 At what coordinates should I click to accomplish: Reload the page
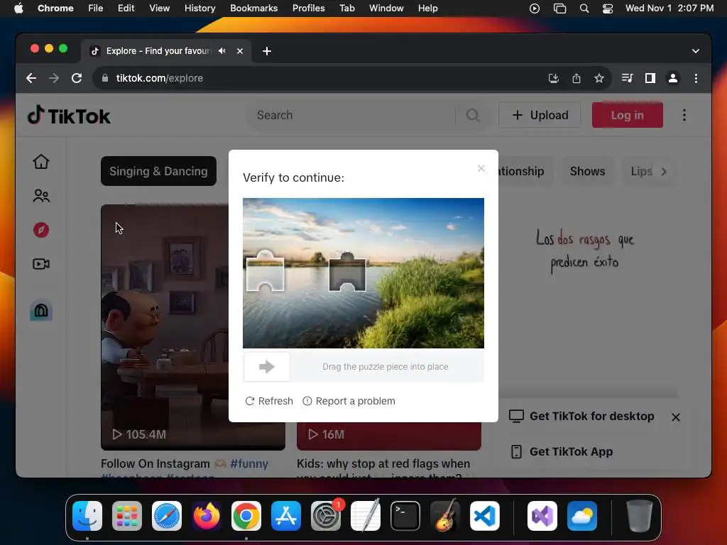click(77, 78)
